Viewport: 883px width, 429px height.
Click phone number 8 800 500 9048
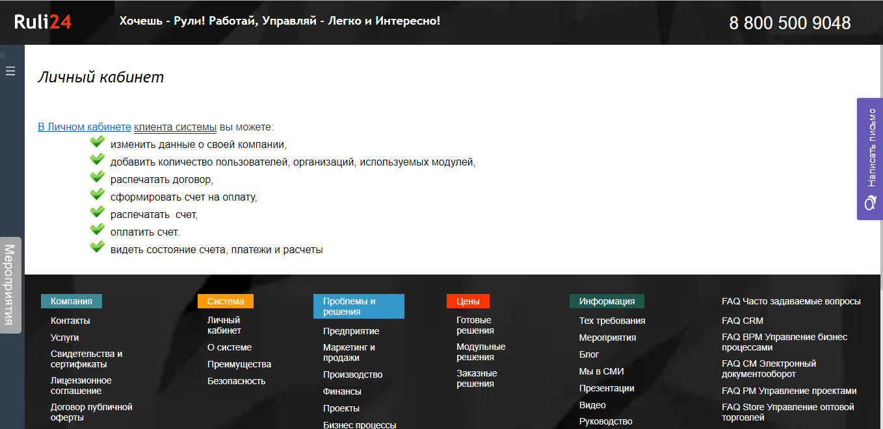[x=790, y=23]
